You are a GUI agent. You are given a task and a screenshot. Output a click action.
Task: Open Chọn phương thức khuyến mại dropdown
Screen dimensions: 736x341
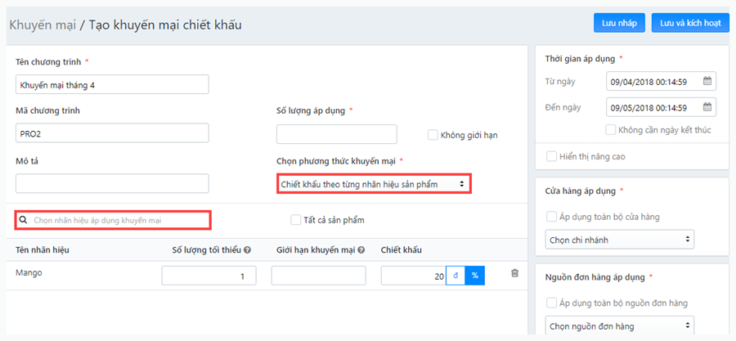tap(373, 184)
